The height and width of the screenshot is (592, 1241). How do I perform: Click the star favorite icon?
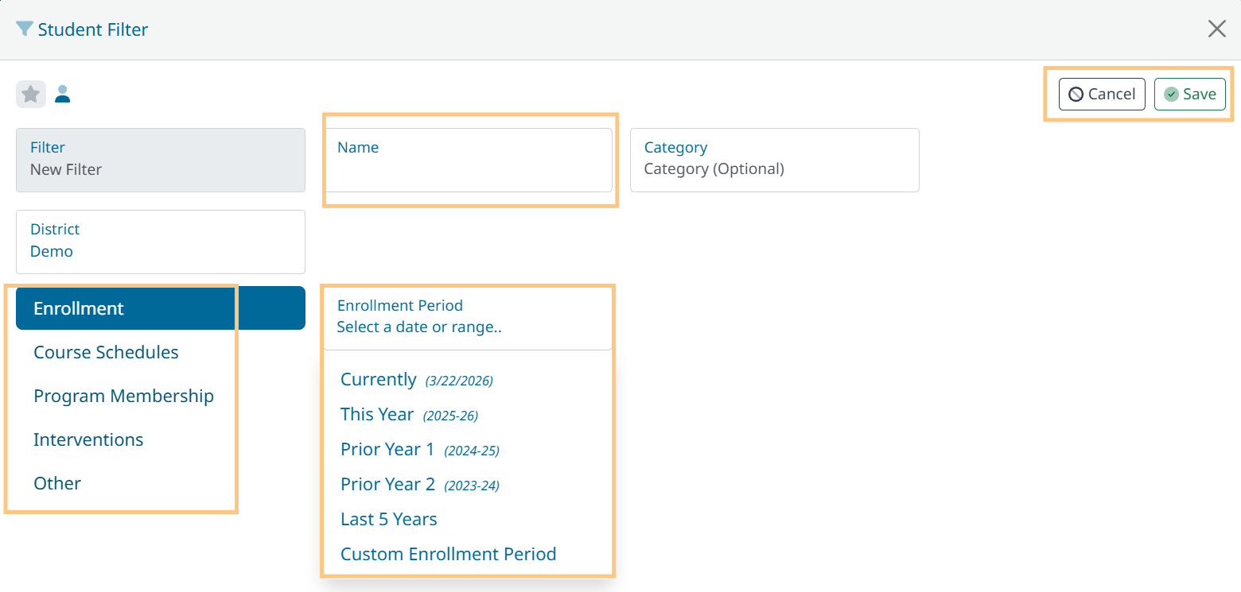pos(30,95)
